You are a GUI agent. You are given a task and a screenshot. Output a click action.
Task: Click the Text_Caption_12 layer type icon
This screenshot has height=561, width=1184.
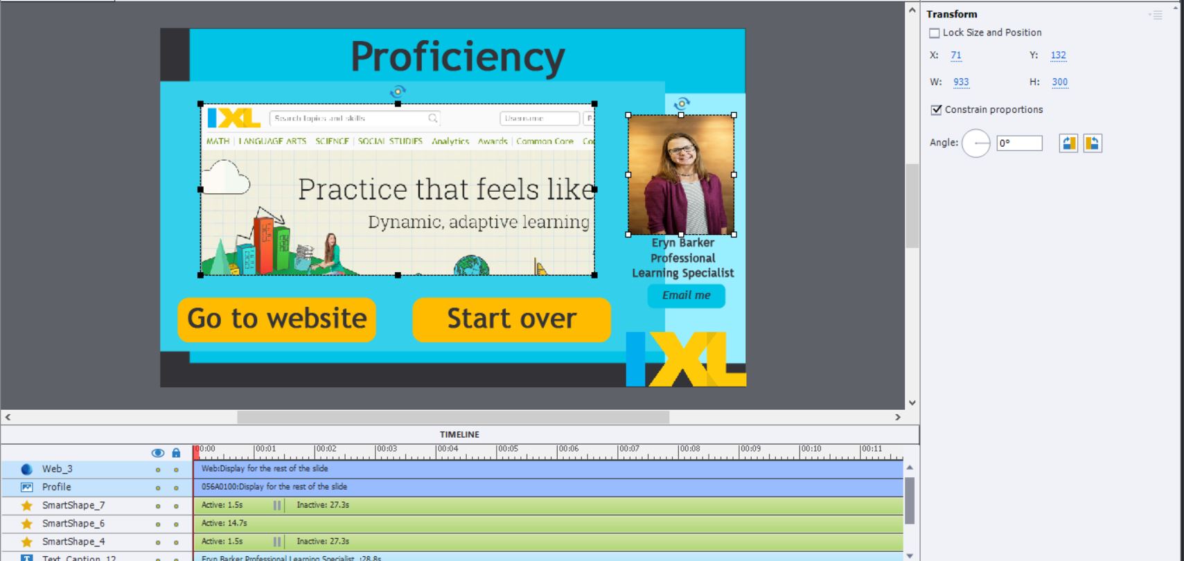pyautogui.click(x=27, y=558)
